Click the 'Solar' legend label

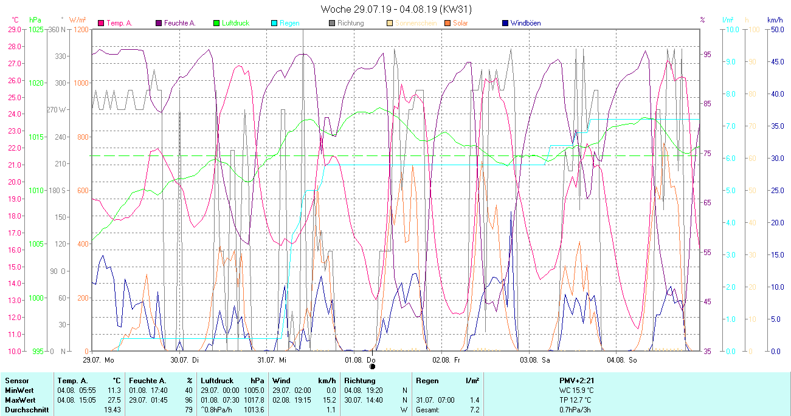pyautogui.click(x=461, y=23)
